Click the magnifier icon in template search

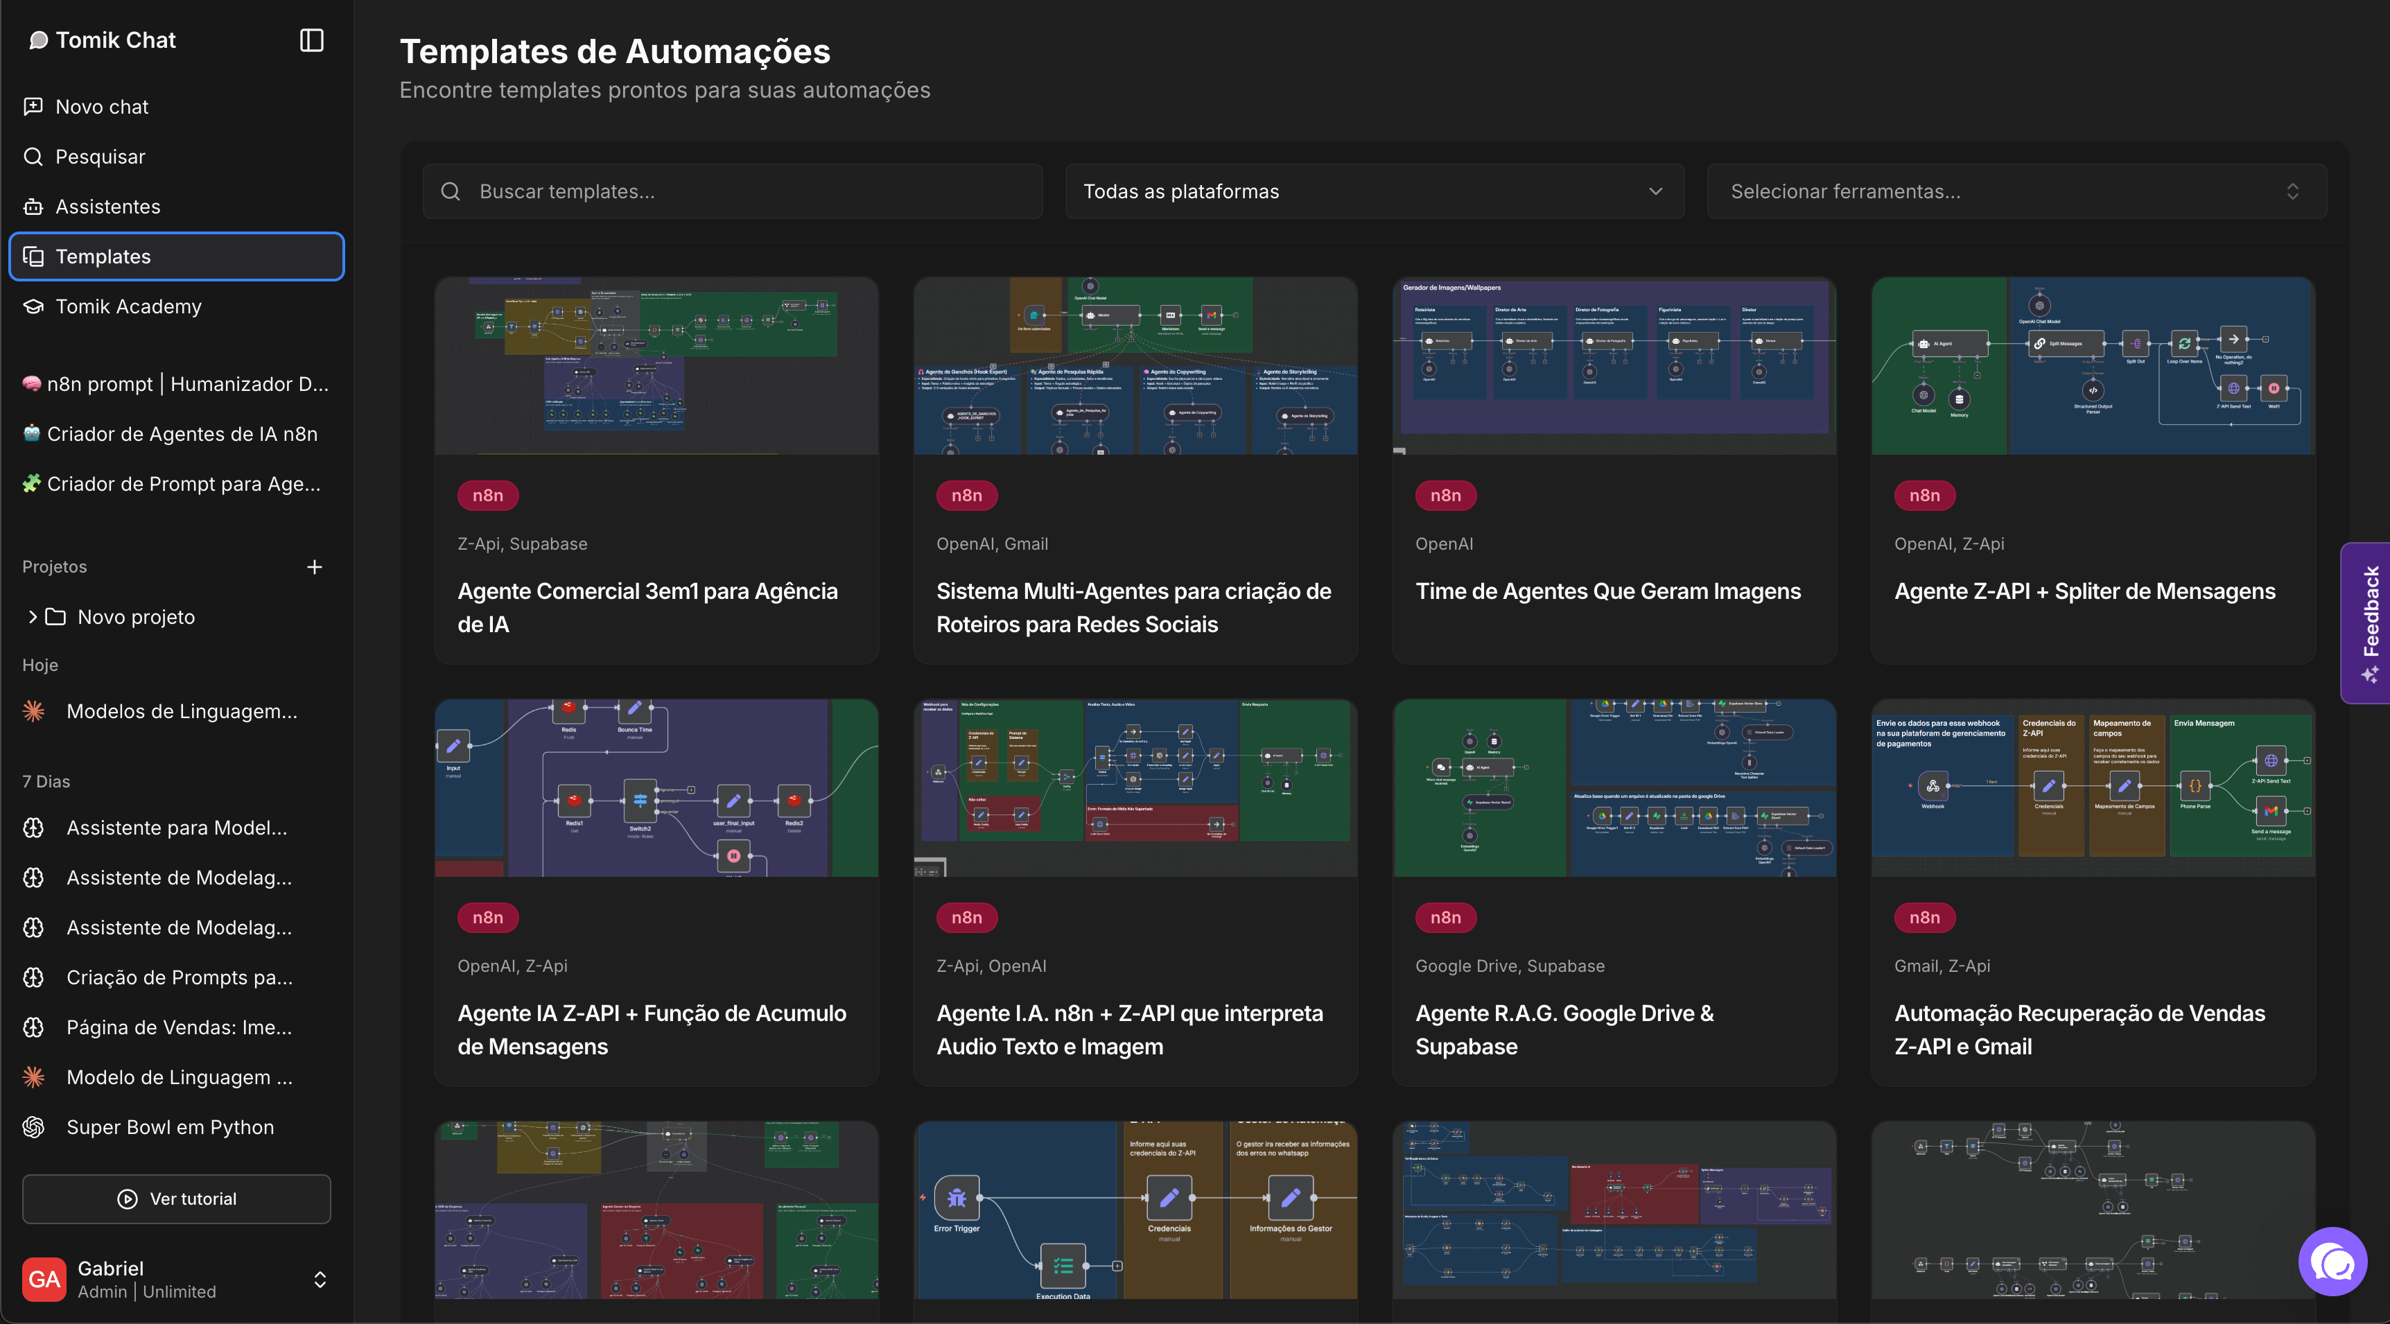(451, 191)
